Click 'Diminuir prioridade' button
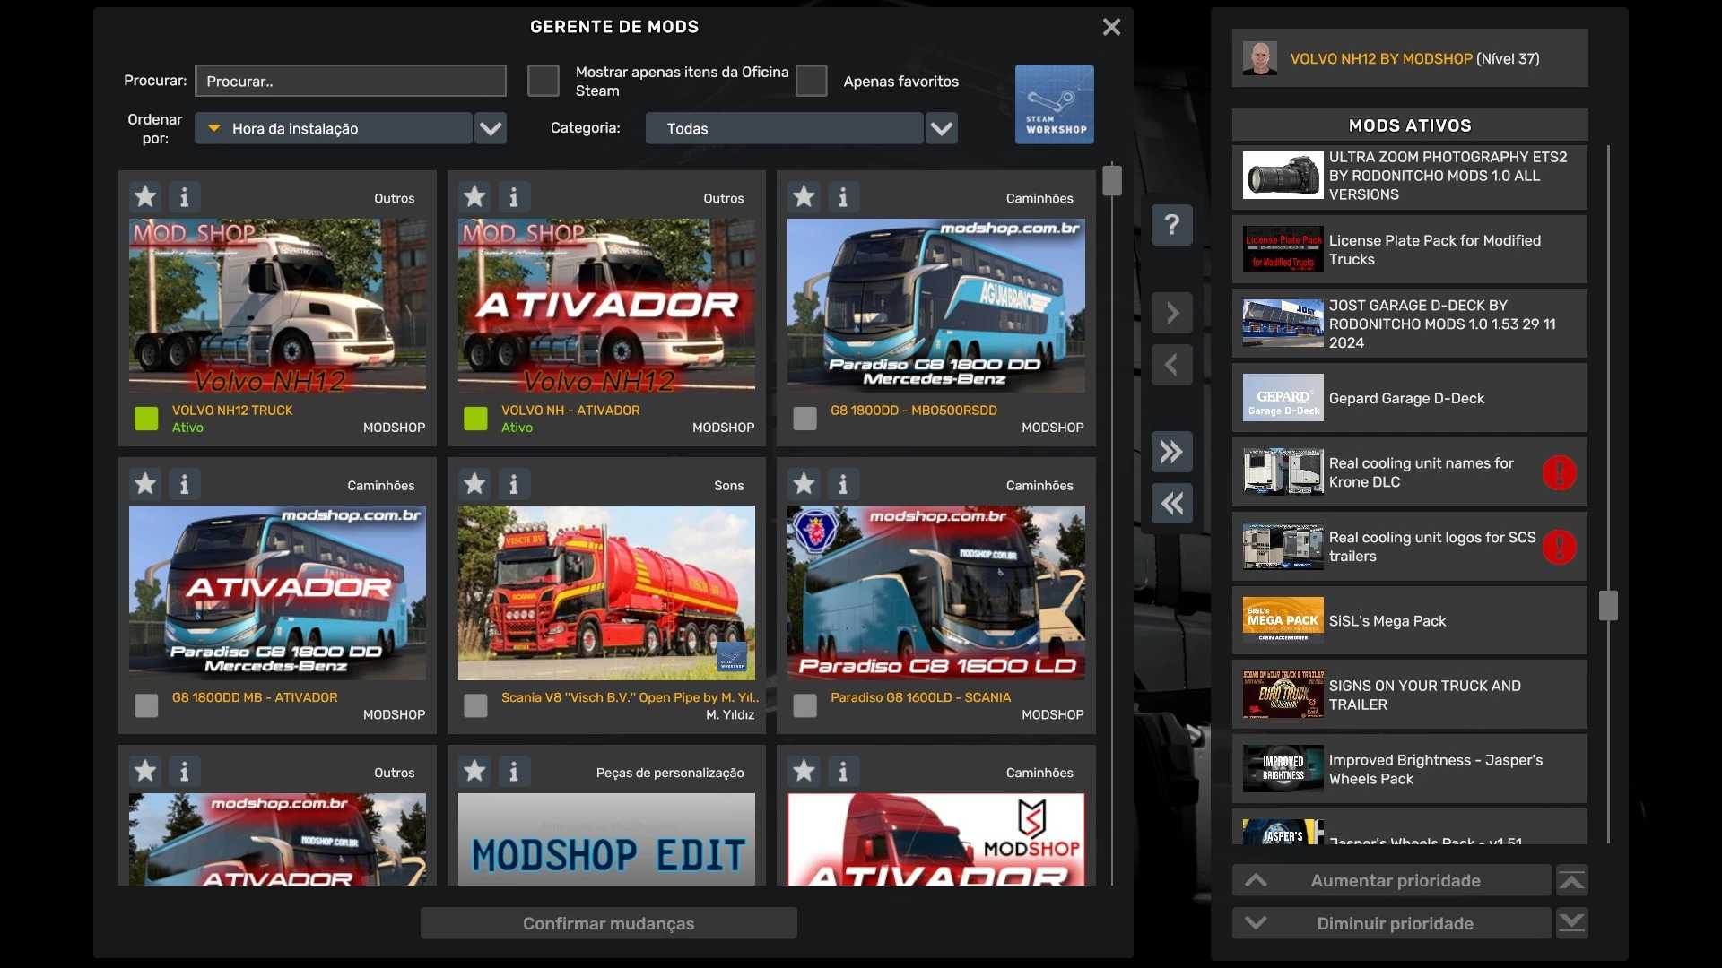 tap(1391, 923)
